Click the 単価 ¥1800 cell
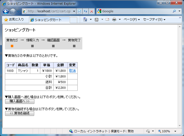The image size is (184, 136). (x=47, y=71)
